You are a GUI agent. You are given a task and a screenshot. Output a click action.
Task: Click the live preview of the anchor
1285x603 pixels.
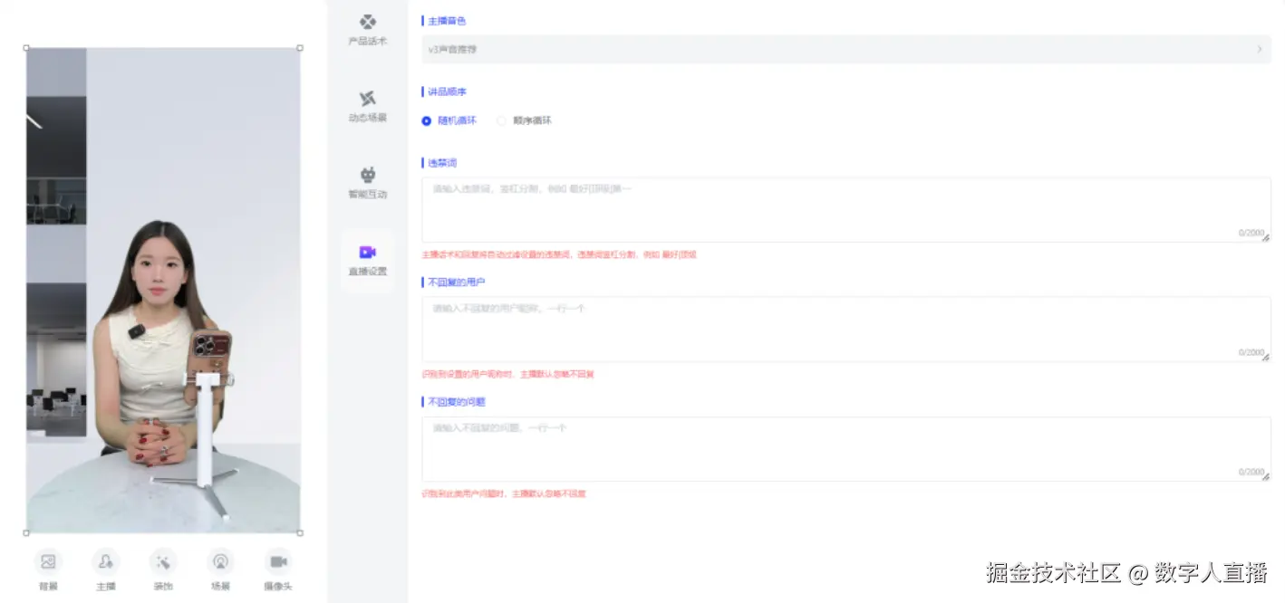(x=163, y=290)
